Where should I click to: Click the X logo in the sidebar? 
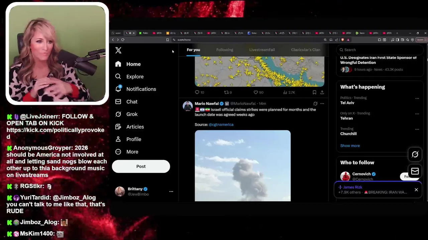tap(118, 50)
